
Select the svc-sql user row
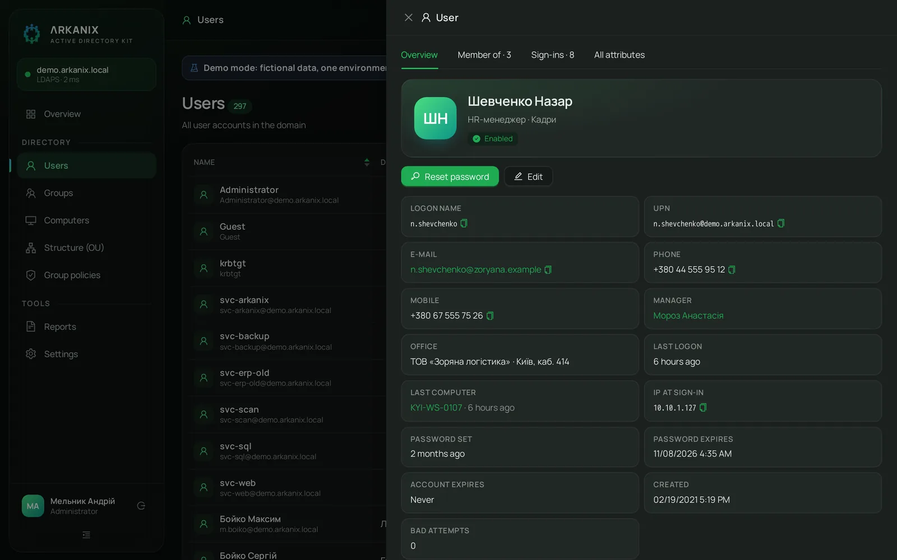(x=287, y=451)
